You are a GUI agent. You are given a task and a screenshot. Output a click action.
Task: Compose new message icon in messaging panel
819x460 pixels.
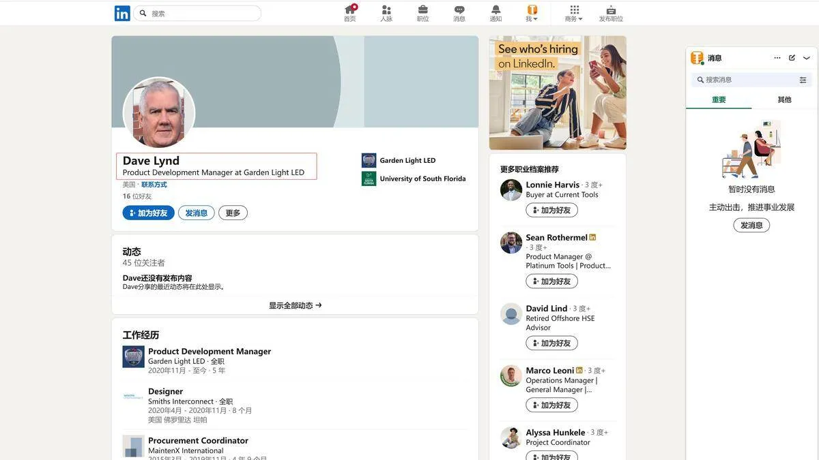click(792, 58)
